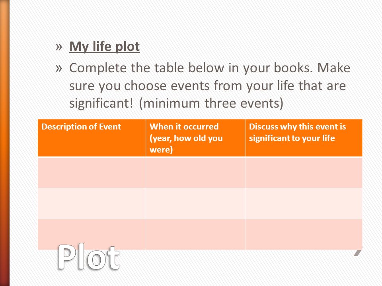382x286 pixels.
Task: Select the 'When it occurred' header cell
Action: [195, 138]
